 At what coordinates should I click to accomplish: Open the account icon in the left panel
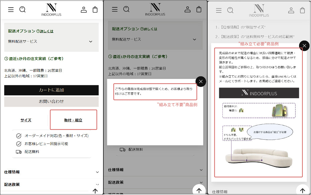coord(84,9)
